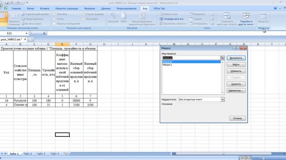Open the Меню ribbon tab

[x=30, y=8]
